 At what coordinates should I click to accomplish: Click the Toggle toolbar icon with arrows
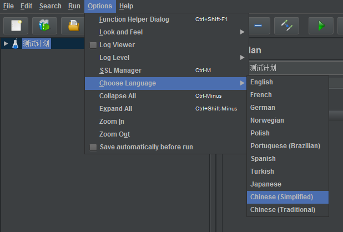tap(286, 26)
